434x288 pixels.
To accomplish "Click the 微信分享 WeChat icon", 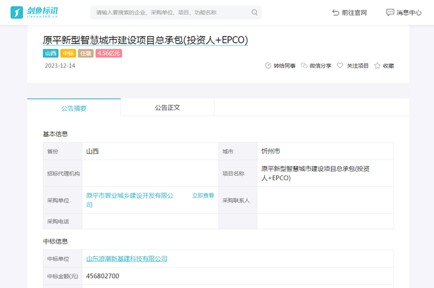I will point(304,66).
